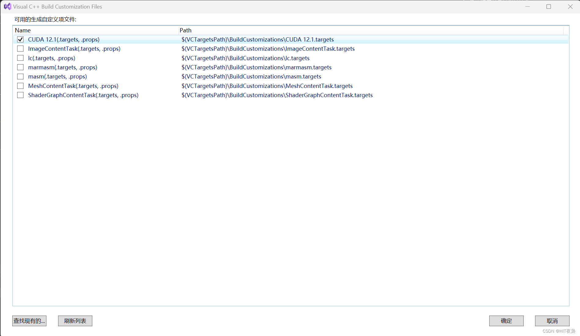Select the ShaderGraphContentTask(.targets, .props) name

coord(83,95)
